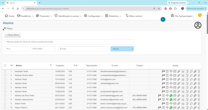
Task: Check the box for Abraham Teste
Action: pyautogui.click(x=5, y=72)
